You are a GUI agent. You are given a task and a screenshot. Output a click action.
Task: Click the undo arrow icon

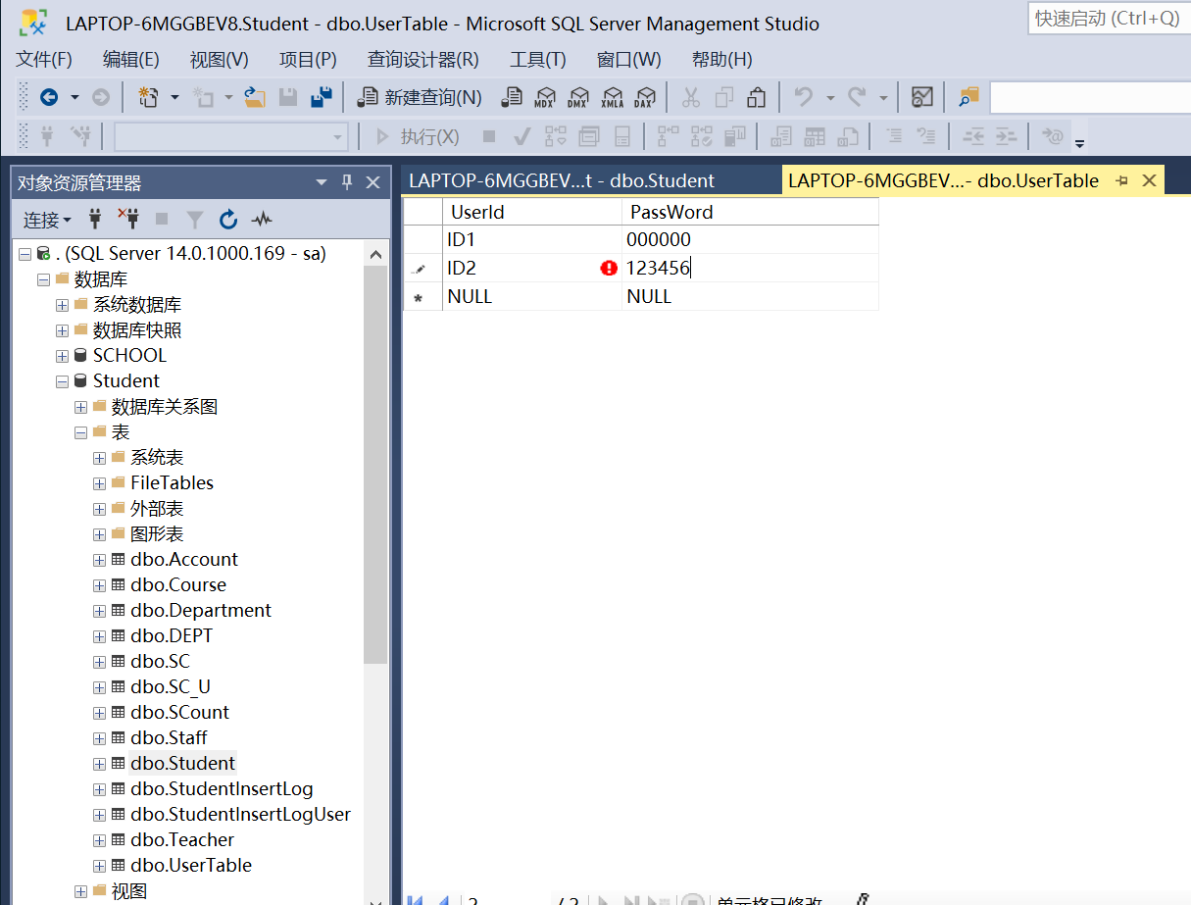pos(804,97)
